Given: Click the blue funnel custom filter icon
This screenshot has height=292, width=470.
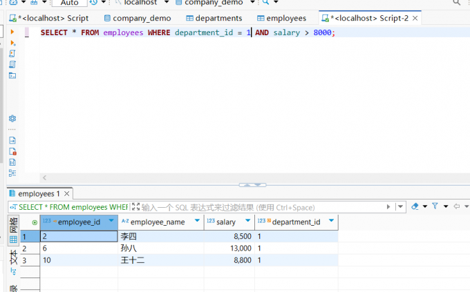Looking at the screenshot, I should [x=435, y=206].
